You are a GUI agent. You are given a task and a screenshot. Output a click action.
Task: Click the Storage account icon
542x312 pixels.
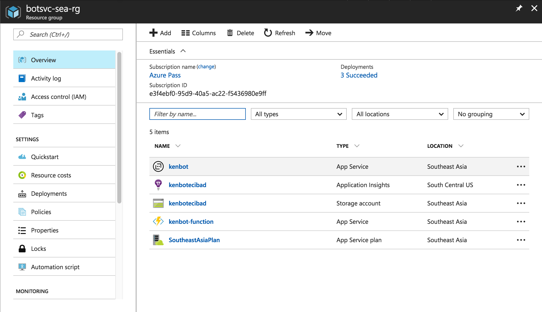158,203
